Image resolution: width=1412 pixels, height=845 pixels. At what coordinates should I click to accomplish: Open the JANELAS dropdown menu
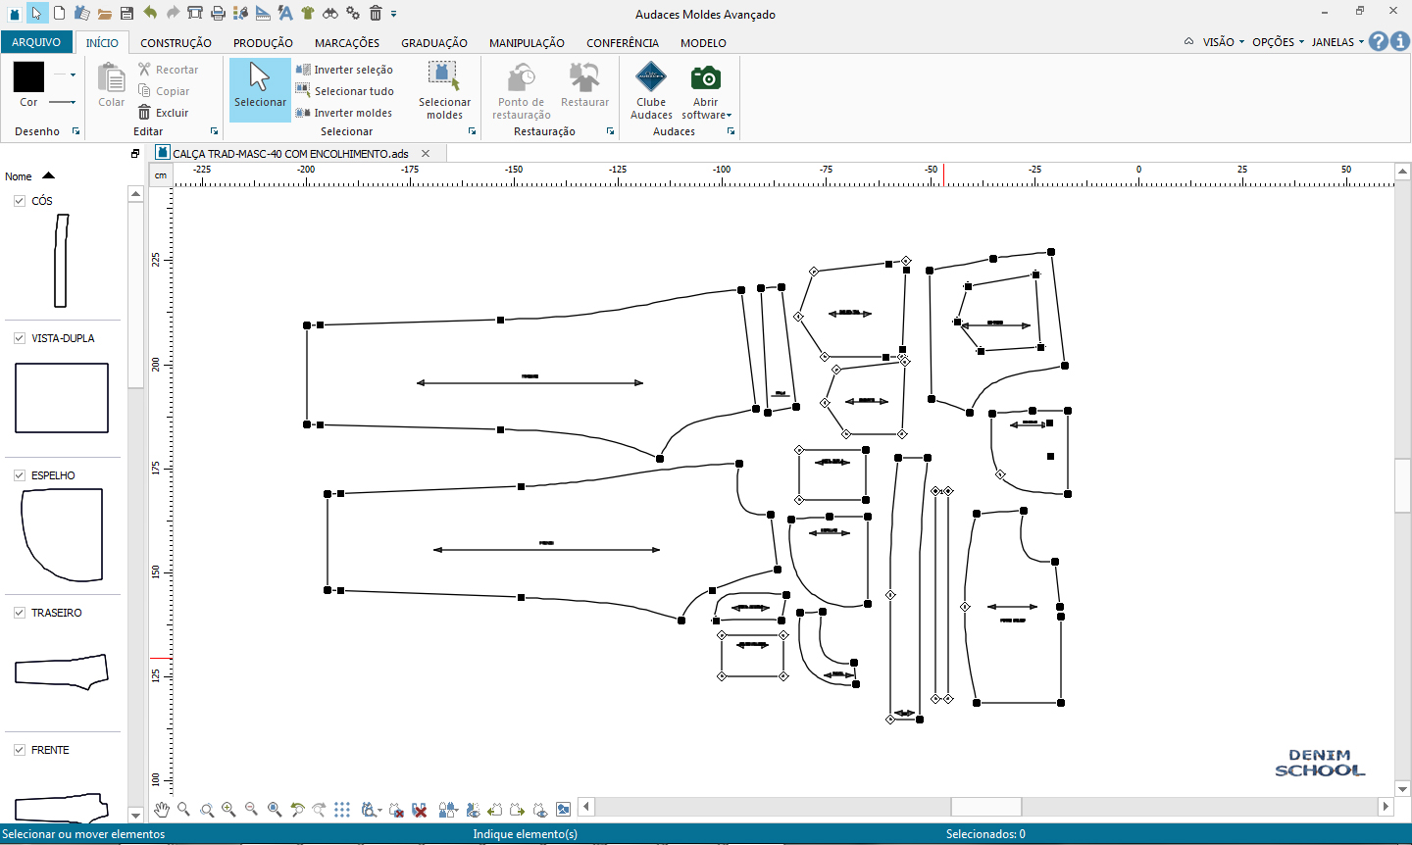tap(1337, 42)
